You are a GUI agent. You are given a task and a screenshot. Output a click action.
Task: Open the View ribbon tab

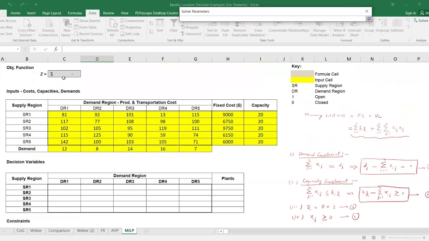(124, 13)
